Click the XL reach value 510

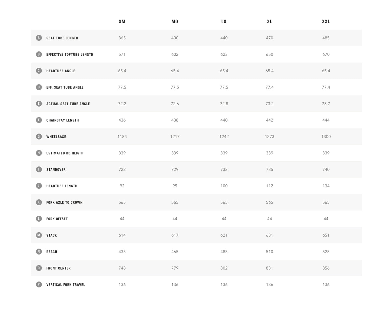tap(269, 252)
